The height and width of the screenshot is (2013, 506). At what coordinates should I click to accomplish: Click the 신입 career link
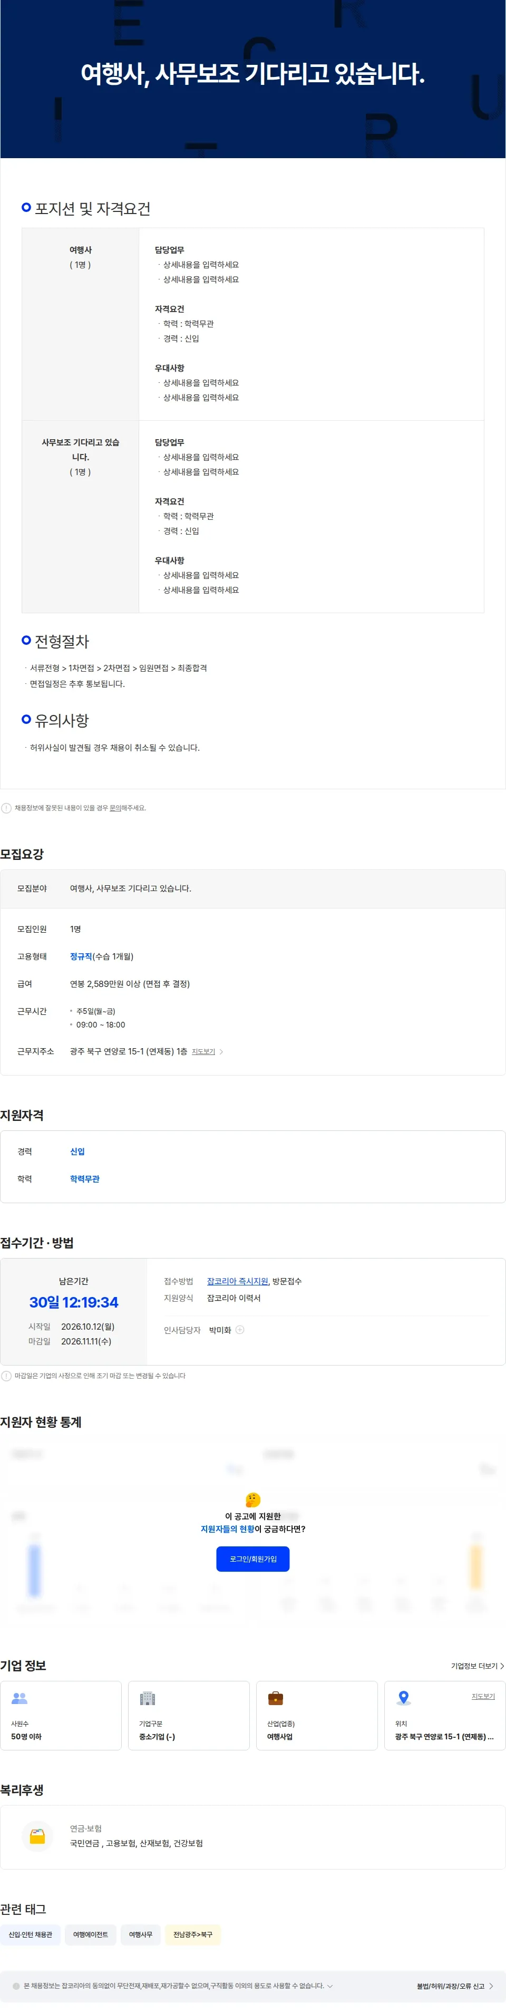77,1152
